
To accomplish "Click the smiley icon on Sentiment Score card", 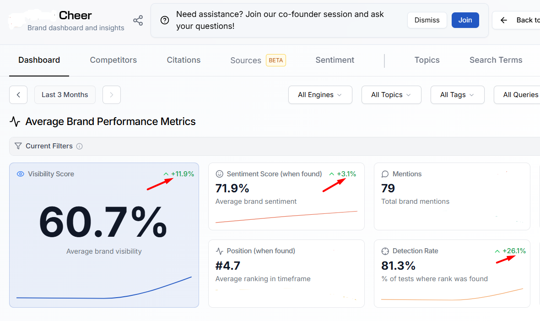I will tap(220, 174).
